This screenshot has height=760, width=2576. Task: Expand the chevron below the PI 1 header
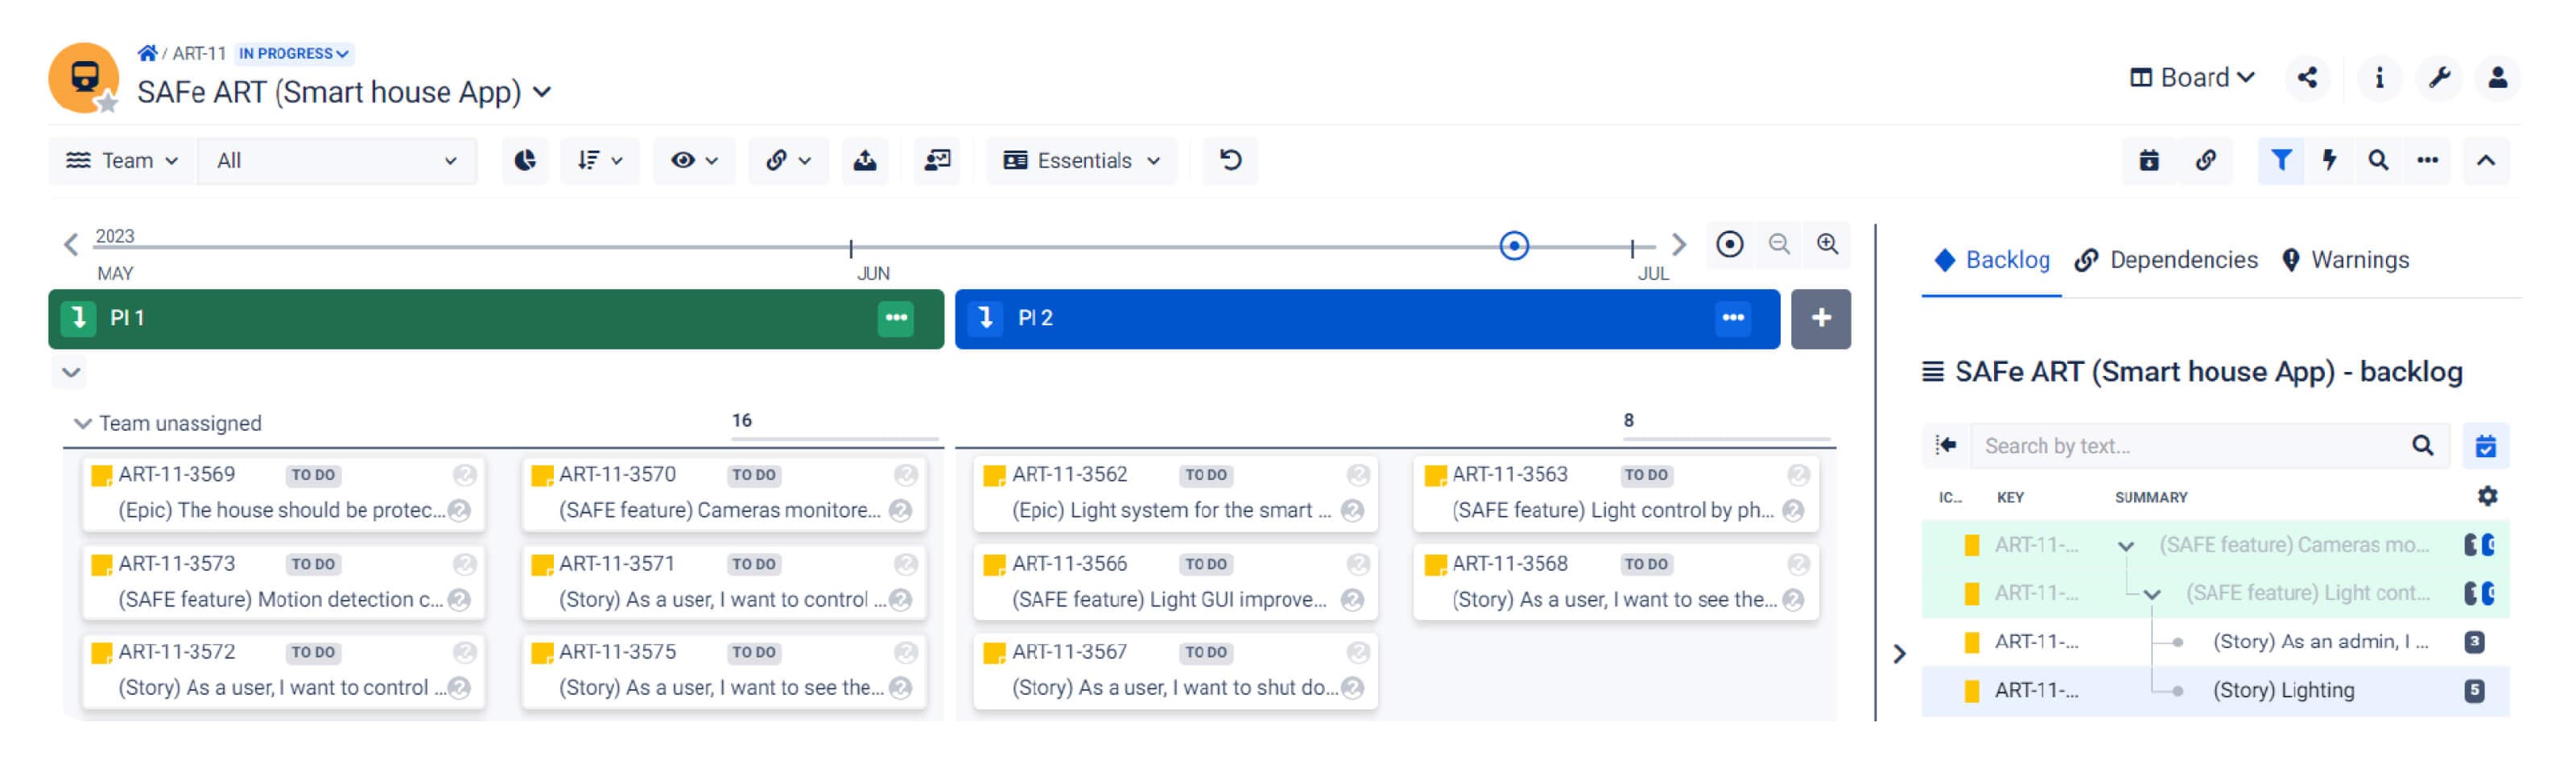(70, 373)
